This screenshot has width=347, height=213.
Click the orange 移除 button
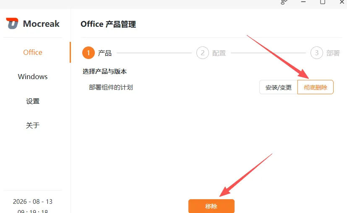211,206
